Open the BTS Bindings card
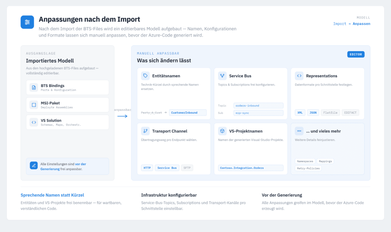This screenshot has height=232, width=391. [68, 87]
